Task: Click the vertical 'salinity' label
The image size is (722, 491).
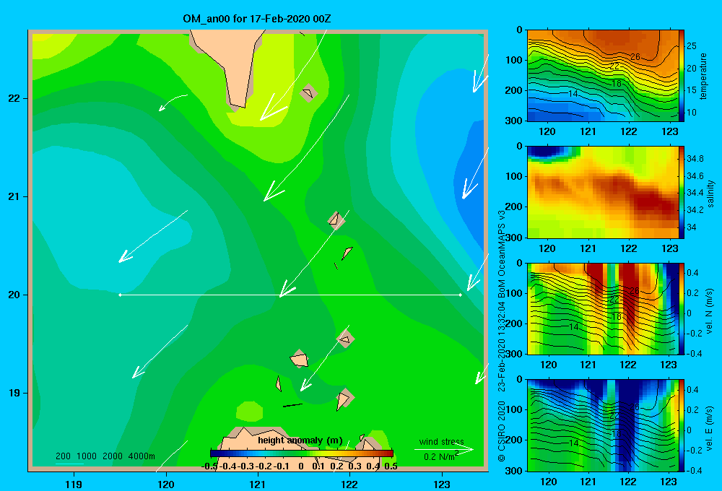Action: pyautogui.click(x=710, y=194)
